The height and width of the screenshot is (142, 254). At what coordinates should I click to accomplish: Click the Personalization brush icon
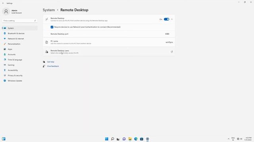point(5,44)
